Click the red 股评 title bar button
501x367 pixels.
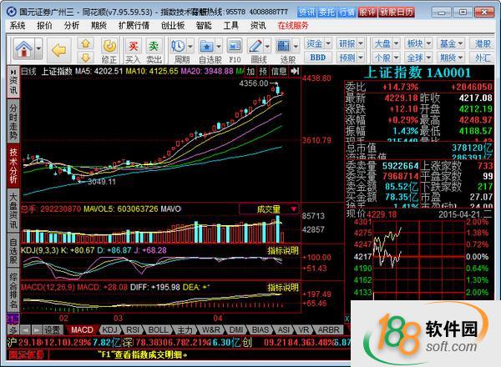[367, 13]
